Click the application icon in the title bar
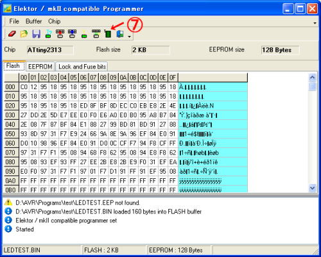Screen dimensions: 321x257 tap(7, 9)
